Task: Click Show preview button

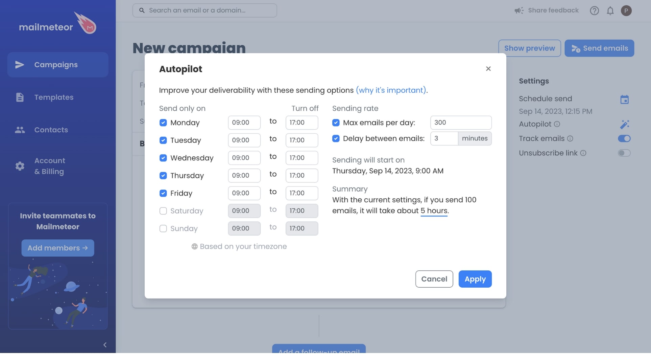Action: [529, 48]
